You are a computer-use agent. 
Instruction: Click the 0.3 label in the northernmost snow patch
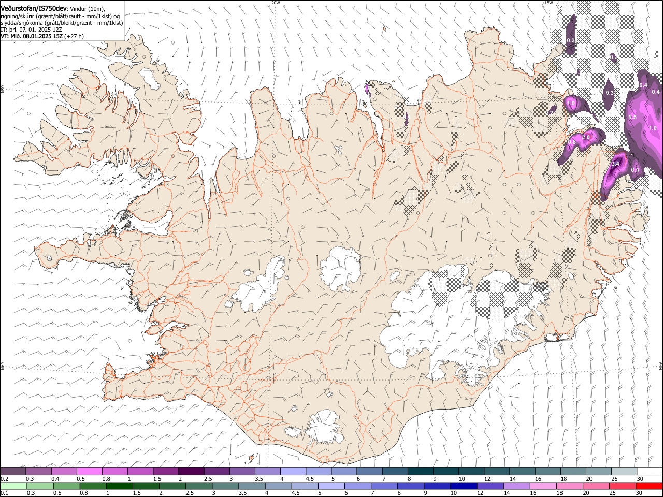pos(571,40)
